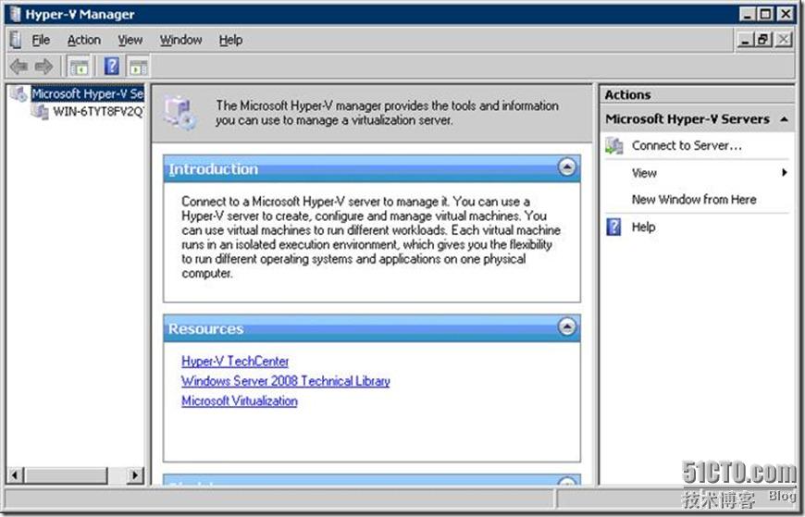Click the Connect to Server icon
Image resolution: width=805 pixels, height=517 pixels.
pyautogui.click(x=614, y=146)
